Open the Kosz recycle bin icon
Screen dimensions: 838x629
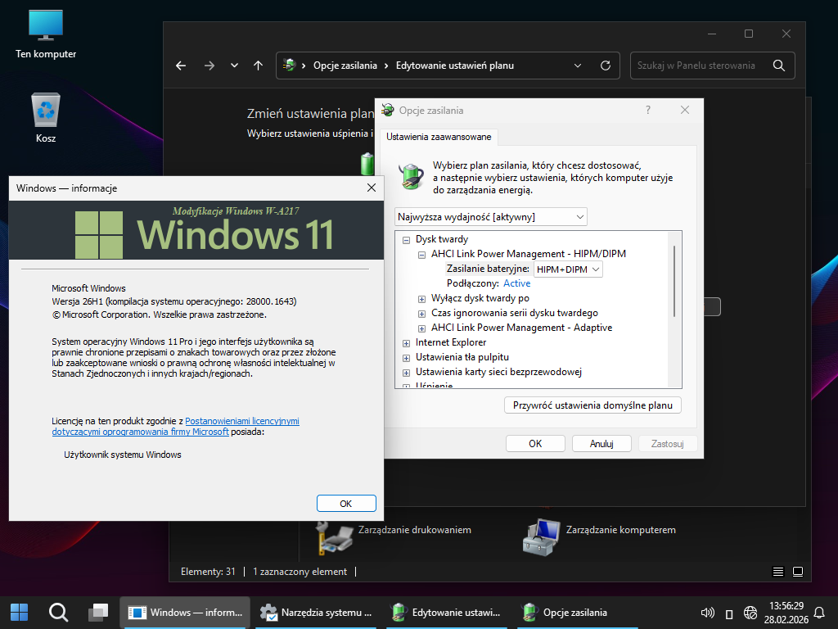[x=46, y=116]
